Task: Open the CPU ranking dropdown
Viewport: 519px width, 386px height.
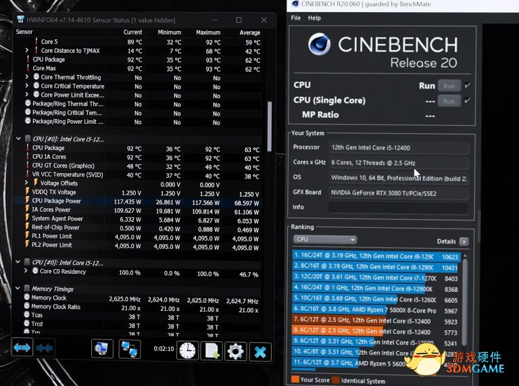Action: [x=325, y=239]
